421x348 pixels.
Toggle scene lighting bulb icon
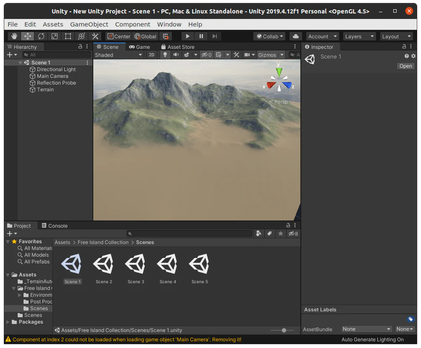(165, 55)
